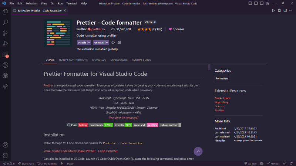Screen dimensions: 296x166
Task: Open the Terminal menu
Action: click(71, 3)
